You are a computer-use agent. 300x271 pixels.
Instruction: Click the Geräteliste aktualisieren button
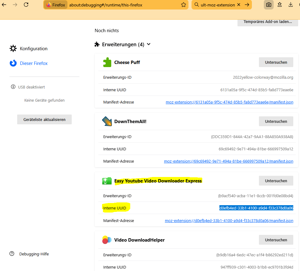(44, 119)
